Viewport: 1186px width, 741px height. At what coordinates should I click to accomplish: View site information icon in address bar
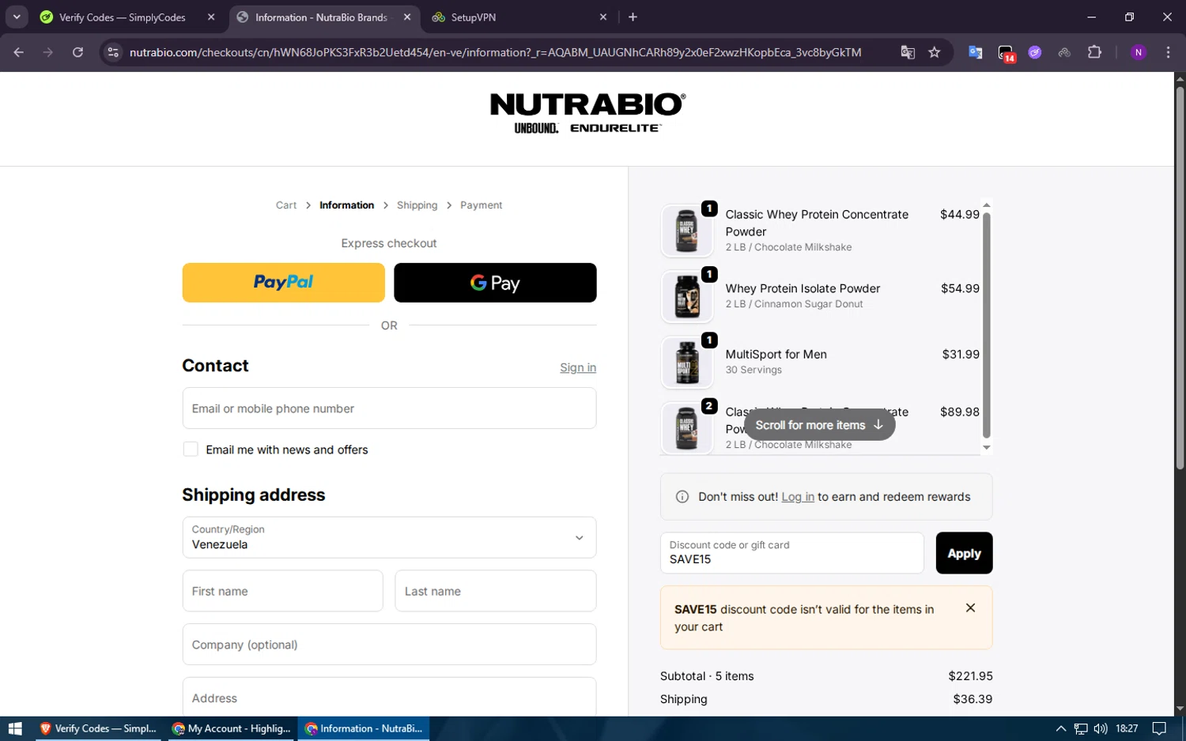tap(113, 52)
